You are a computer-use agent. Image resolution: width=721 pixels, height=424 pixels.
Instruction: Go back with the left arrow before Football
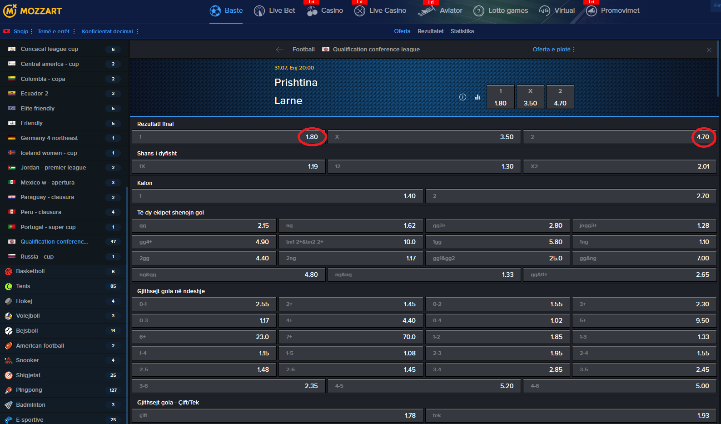[279, 50]
